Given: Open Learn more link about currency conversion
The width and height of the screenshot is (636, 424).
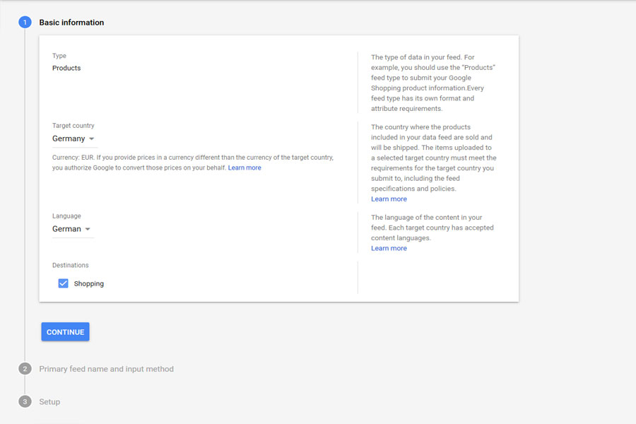Looking at the screenshot, I should point(245,167).
